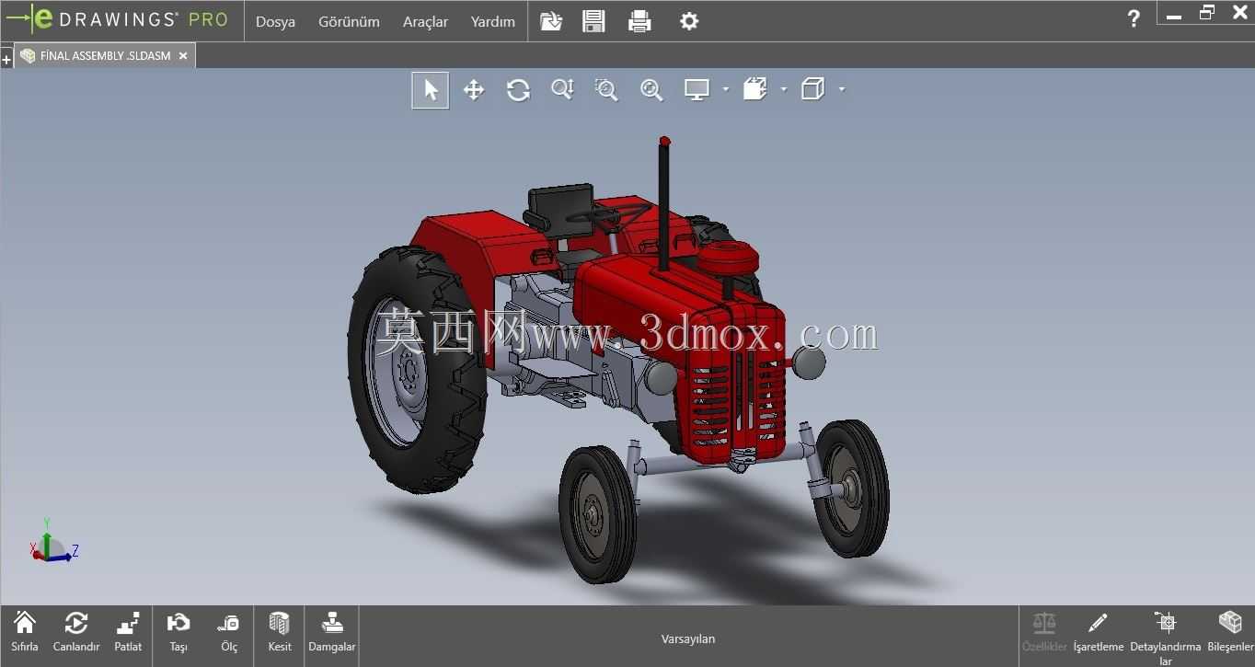The width and height of the screenshot is (1255, 667).
Task: Restore down the eDrawings window
Action: pos(1206,13)
